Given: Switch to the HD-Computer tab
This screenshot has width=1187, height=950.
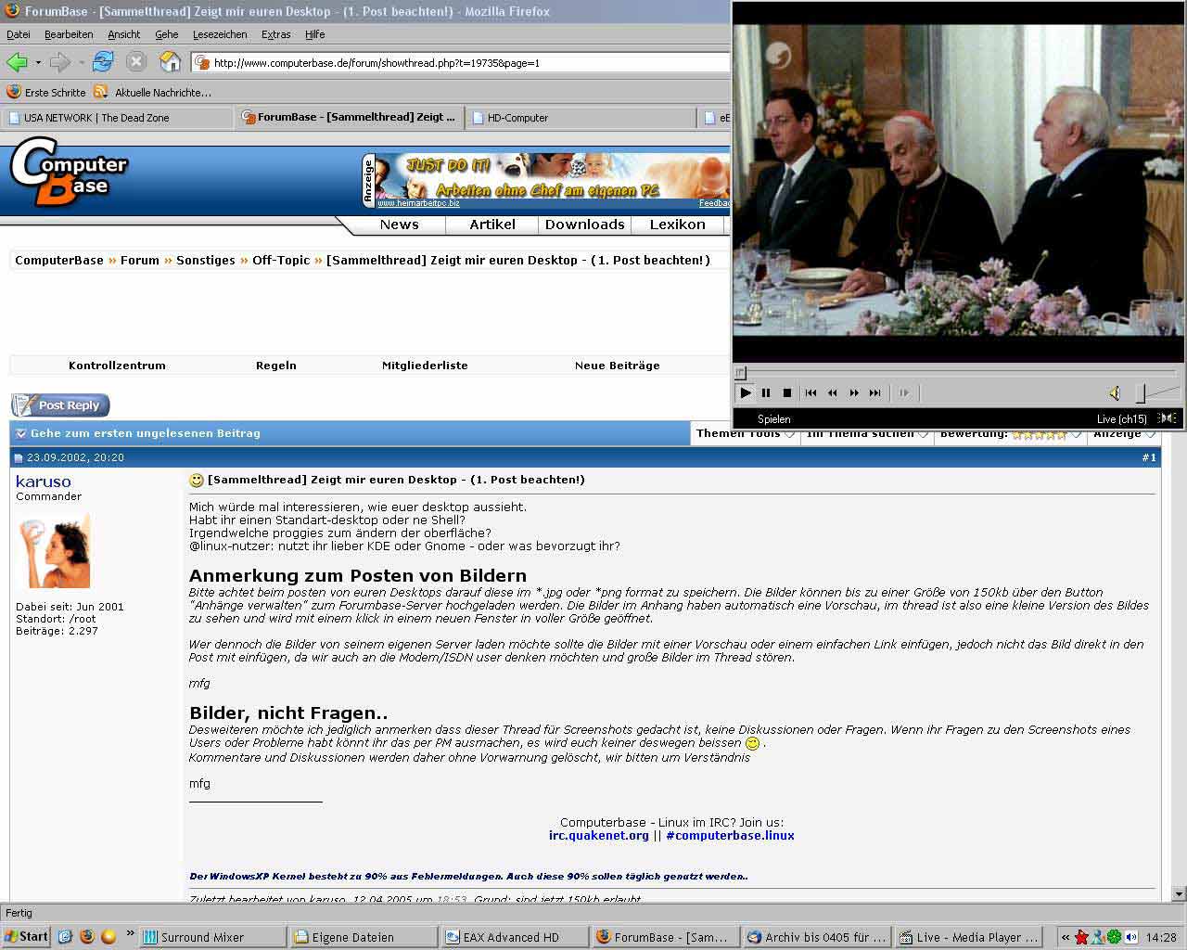Looking at the screenshot, I should (581, 118).
